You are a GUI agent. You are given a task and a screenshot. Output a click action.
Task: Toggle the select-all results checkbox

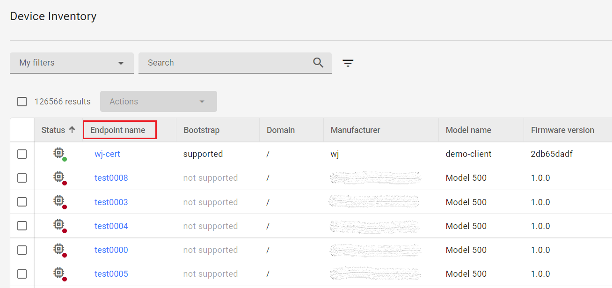point(22,102)
